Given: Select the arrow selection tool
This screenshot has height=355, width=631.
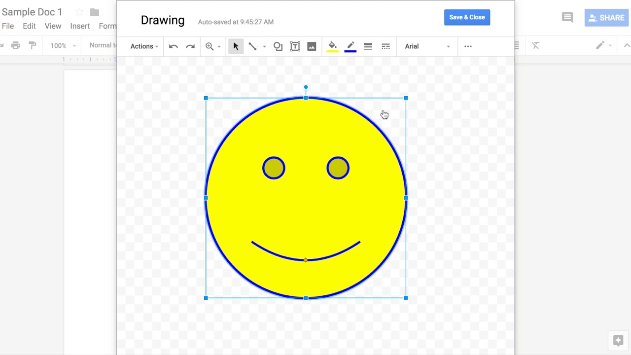Looking at the screenshot, I should coord(236,46).
